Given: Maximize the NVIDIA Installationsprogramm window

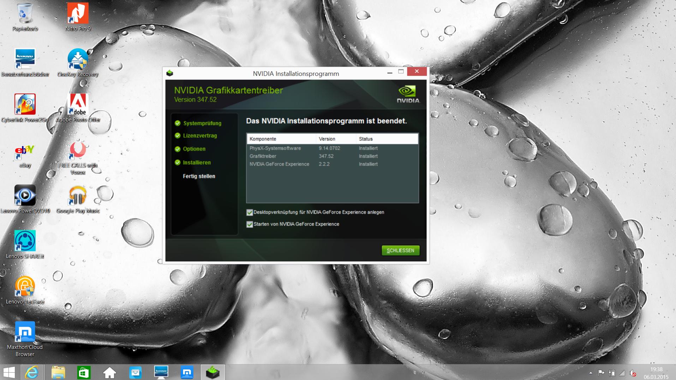Looking at the screenshot, I should point(401,72).
